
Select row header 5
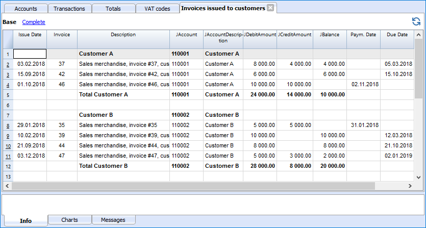click(x=8, y=95)
